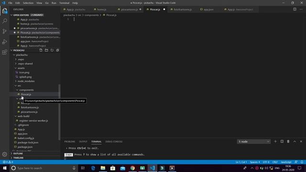Screen dimensions: 306x172
Task: Open the Windows Action Center
Action: coord(300,168)
